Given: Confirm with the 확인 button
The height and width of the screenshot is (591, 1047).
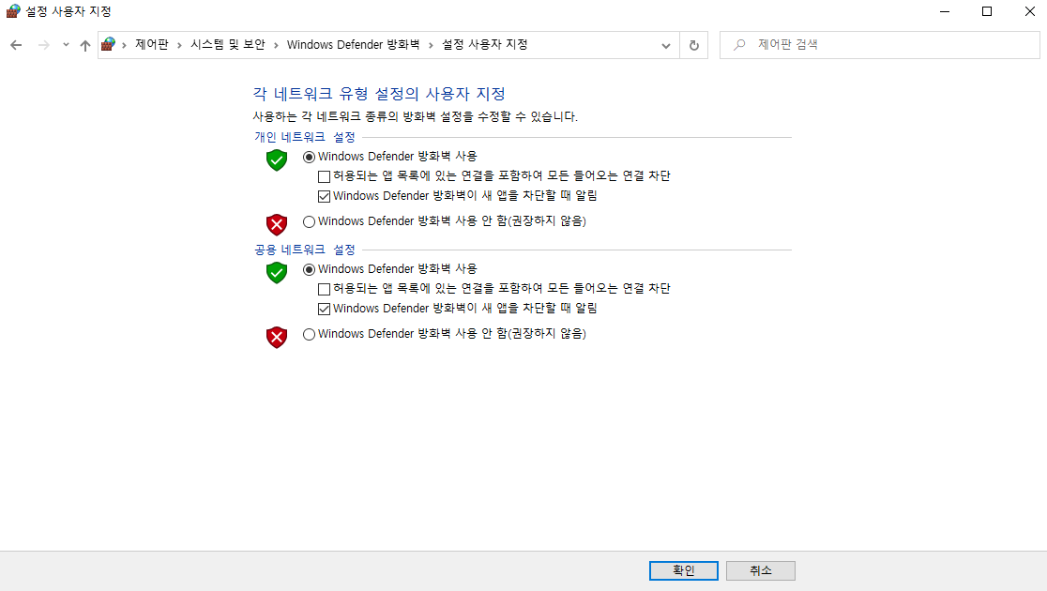Looking at the screenshot, I should (x=684, y=570).
